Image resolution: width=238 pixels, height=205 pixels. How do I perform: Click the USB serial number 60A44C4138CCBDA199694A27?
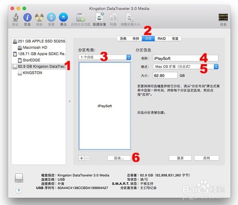pyautogui.click(x=83, y=188)
